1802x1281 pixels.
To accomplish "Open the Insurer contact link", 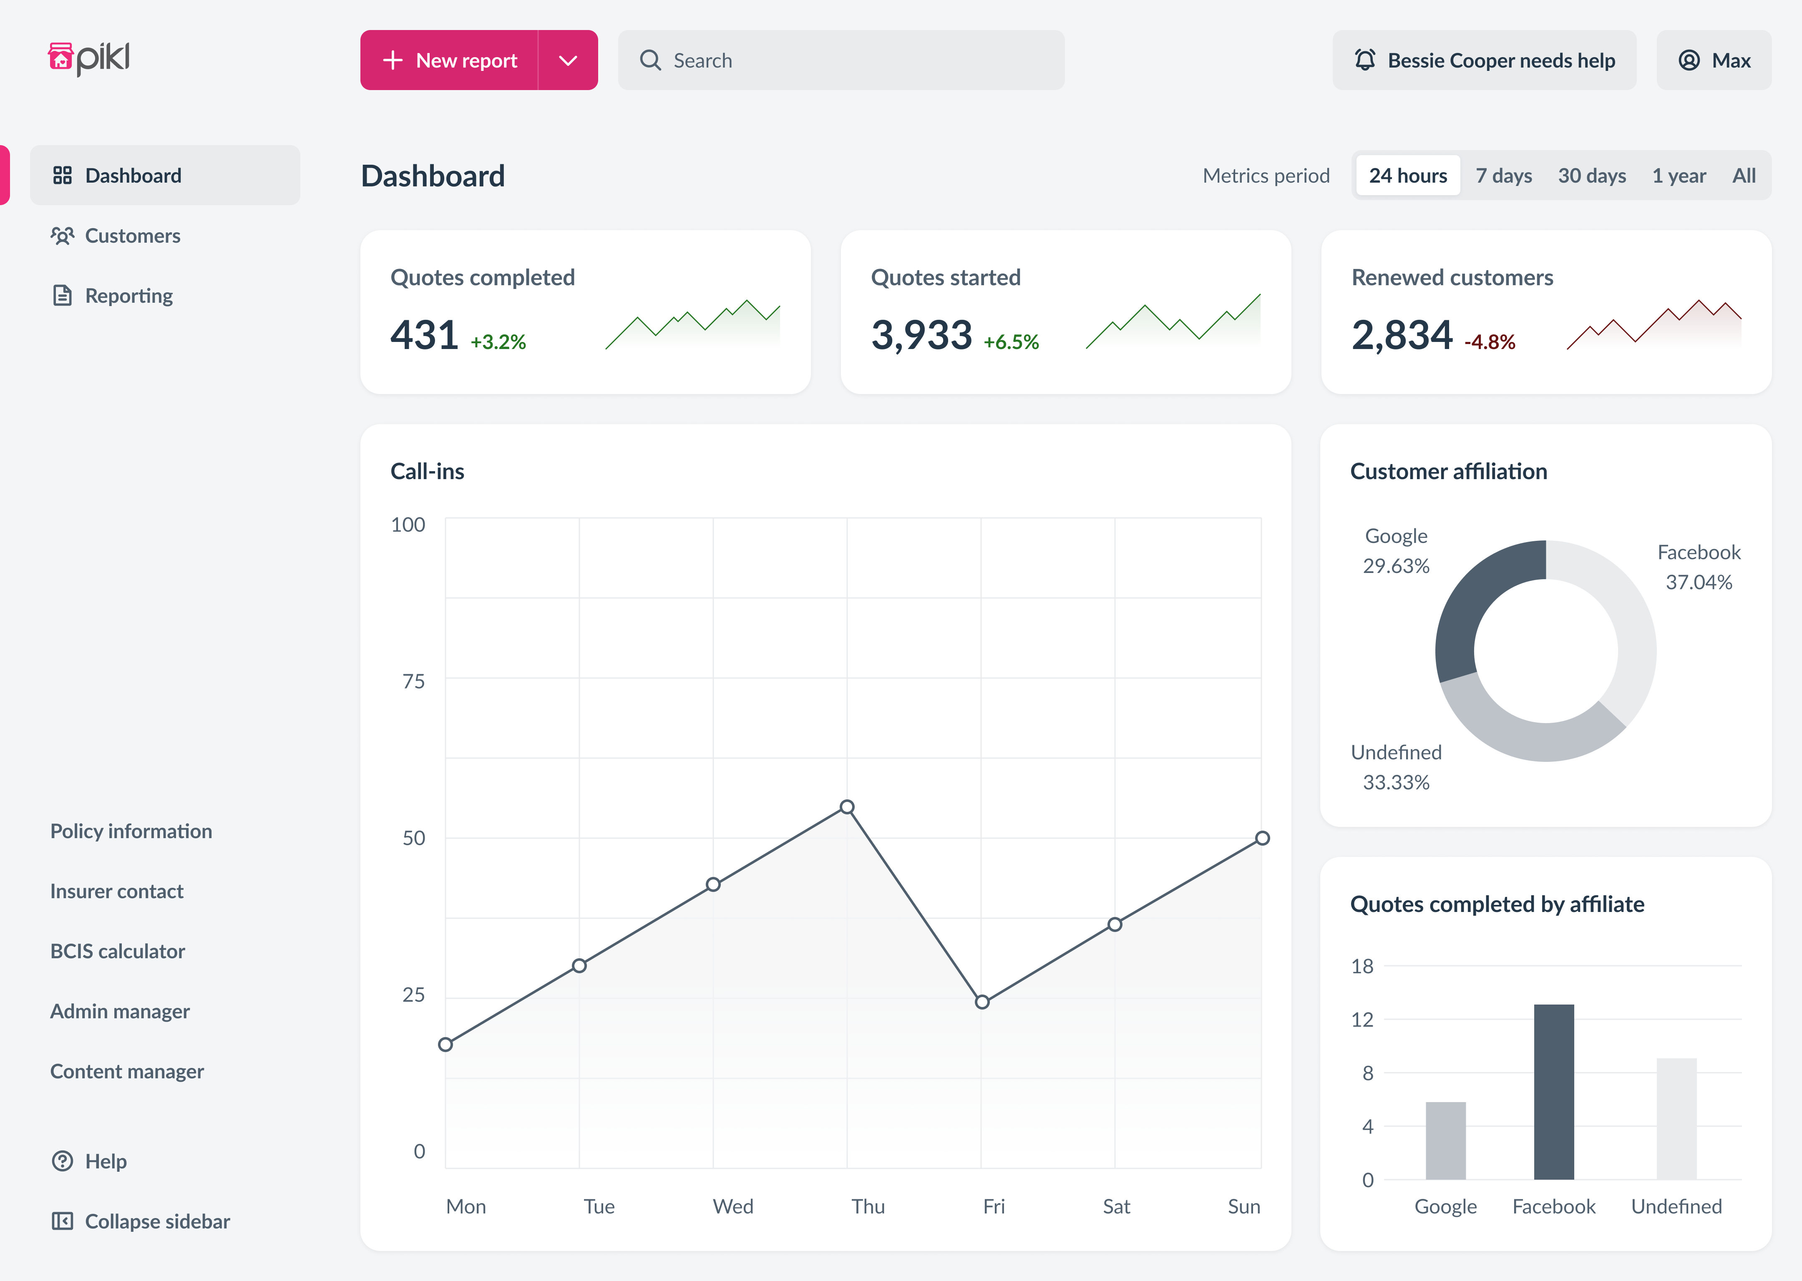I will coord(117,892).
